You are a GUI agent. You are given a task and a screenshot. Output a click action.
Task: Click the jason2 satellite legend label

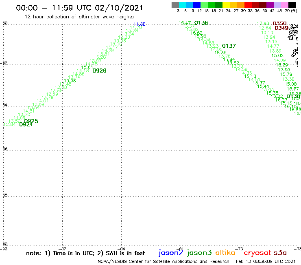click(x=171, y=253)
